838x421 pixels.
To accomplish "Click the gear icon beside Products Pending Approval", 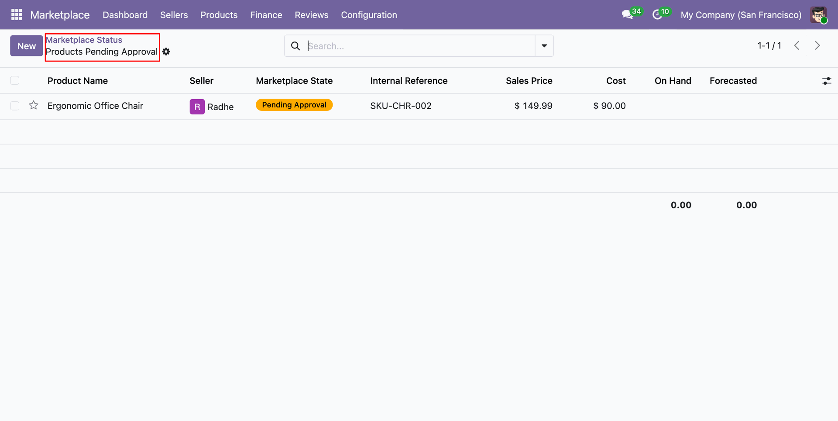I will coord(166,52).
